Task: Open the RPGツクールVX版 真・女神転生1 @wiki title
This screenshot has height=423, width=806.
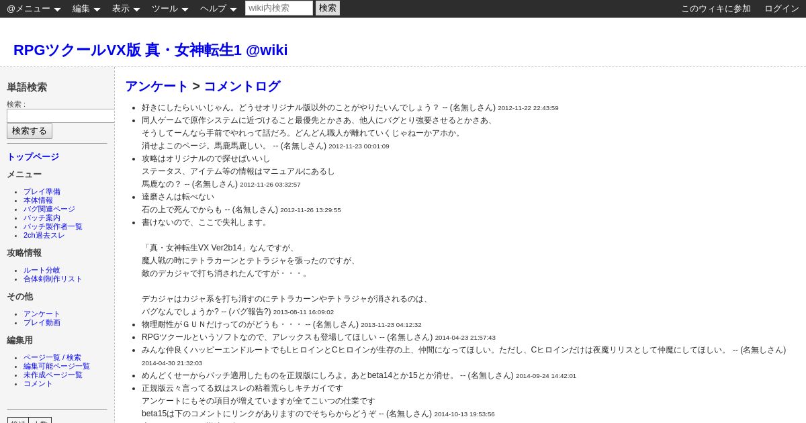Action: coord(150,50)
